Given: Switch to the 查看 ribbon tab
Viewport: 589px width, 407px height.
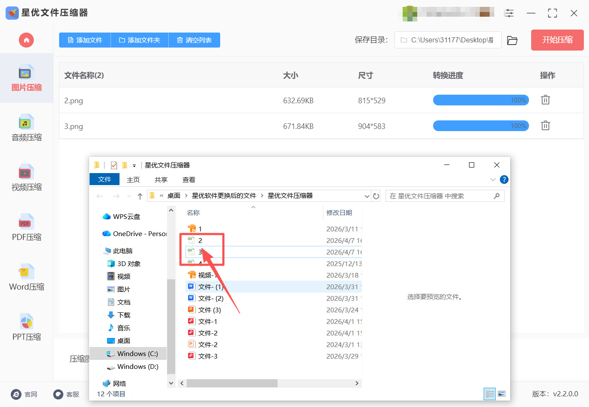Looking at the screenshot, I should click(x=188, y=179).
